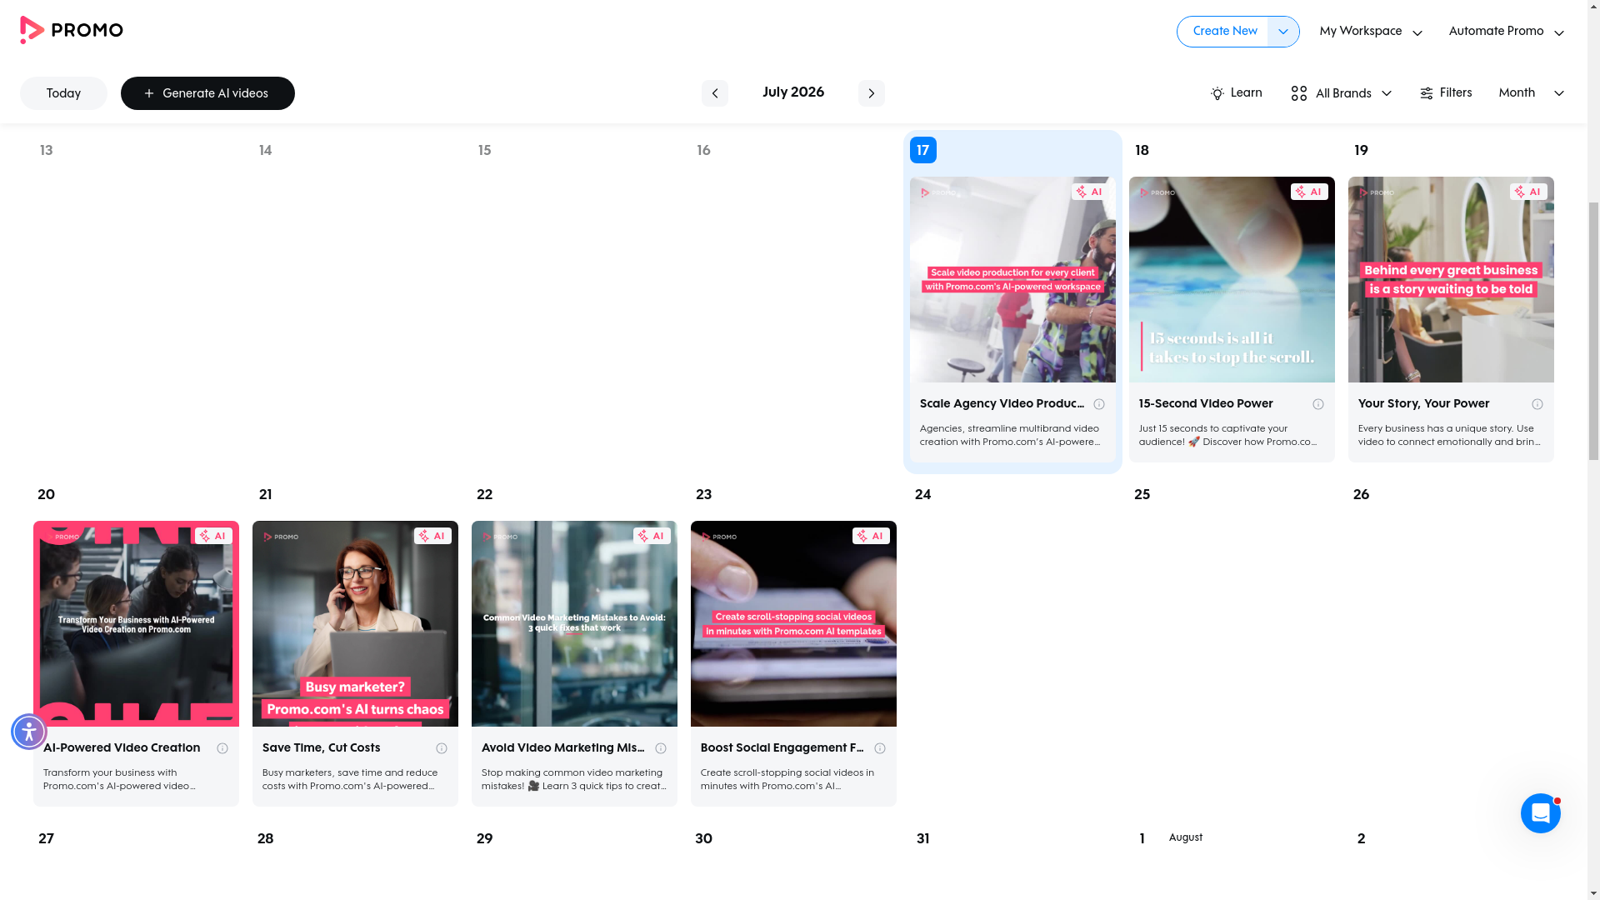Click 'Agencies, streamline multibrand video' description

pyautogui.click(x=1010, y=435)
